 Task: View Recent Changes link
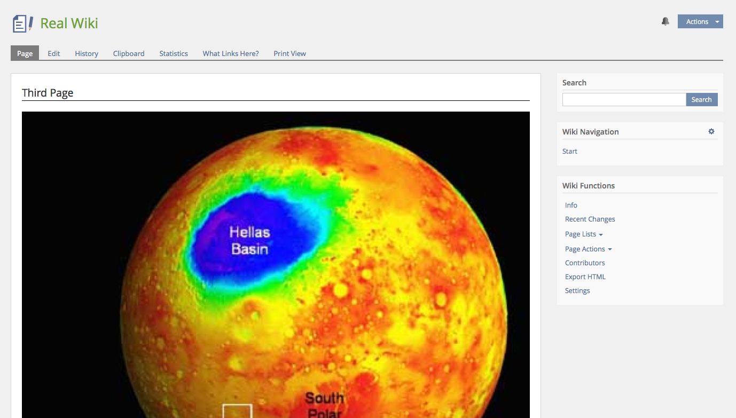click(590, 219)
